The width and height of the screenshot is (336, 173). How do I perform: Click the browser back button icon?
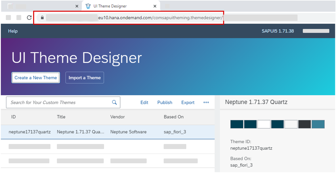tap(8, 17)
